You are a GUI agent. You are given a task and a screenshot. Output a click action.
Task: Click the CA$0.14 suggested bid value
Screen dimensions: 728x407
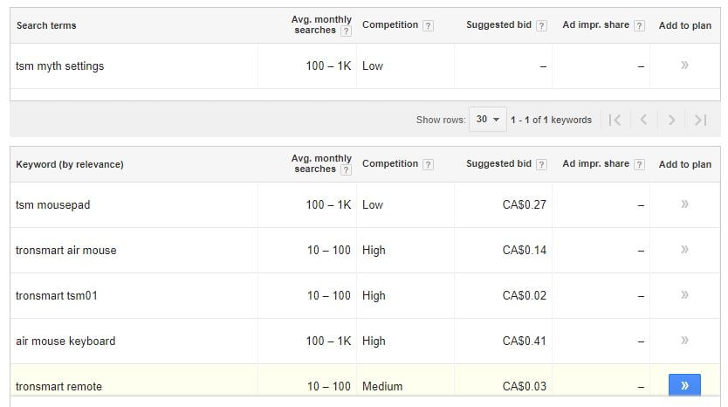(525, 251)
